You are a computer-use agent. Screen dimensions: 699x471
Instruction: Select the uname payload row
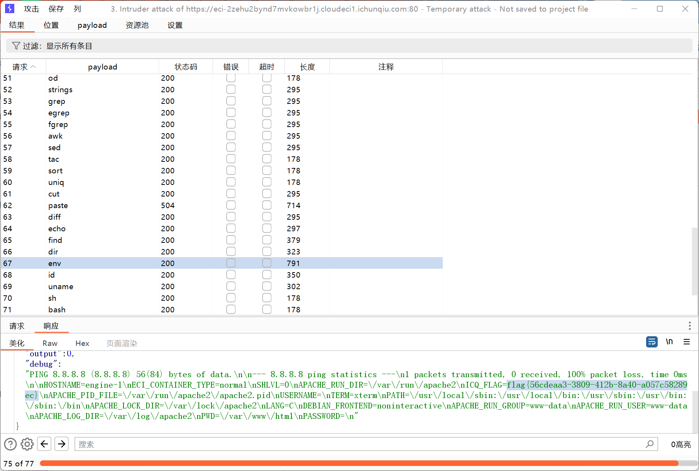coord(222,286)
